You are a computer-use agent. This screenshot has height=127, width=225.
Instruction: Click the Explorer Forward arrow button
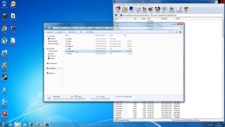tap(49, 28)
